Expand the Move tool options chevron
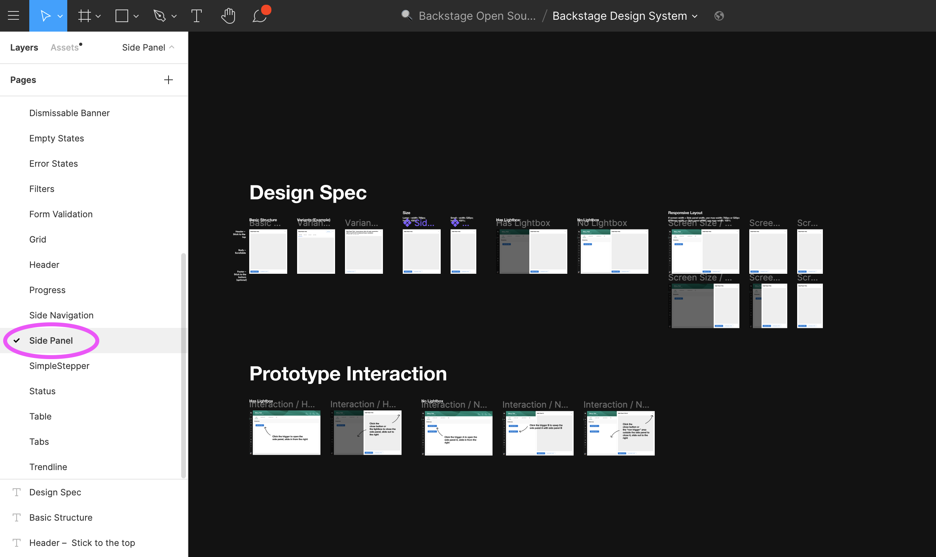 (60, 16)
